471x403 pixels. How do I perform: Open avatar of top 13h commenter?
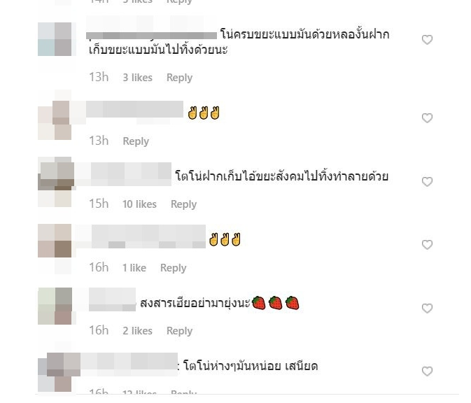coord(55,39)
